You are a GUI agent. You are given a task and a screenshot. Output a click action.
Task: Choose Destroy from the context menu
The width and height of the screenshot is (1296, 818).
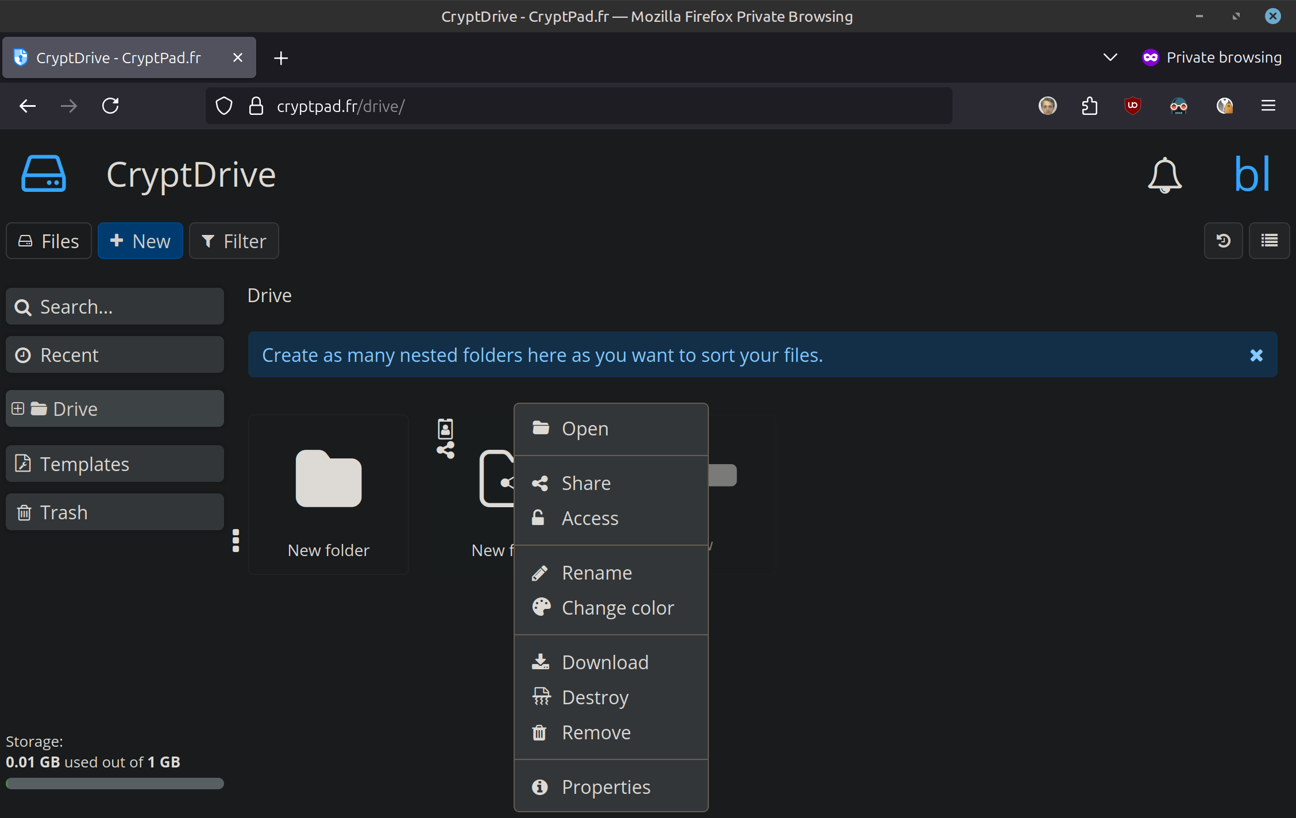[x=595, y=697]
